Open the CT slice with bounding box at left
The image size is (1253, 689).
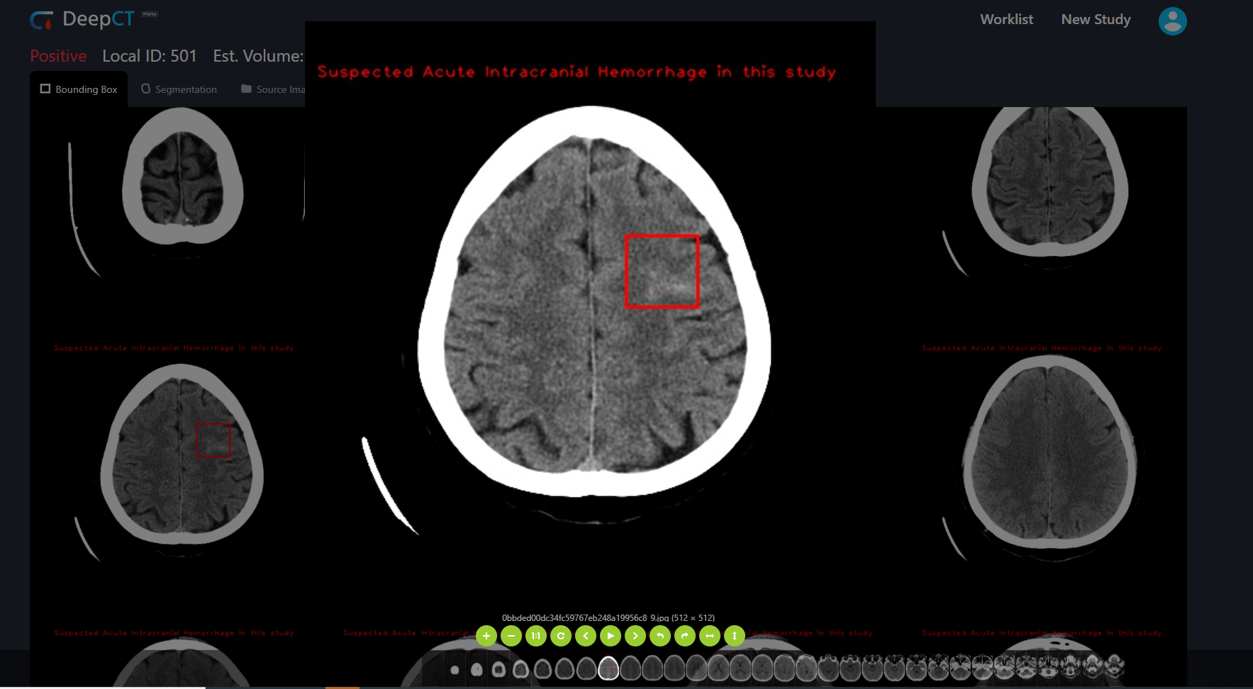point(182,454)
